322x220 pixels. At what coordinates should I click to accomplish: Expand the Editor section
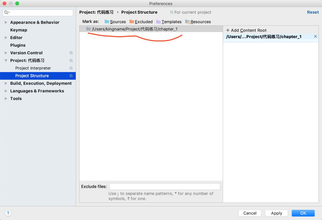(6, 37)
